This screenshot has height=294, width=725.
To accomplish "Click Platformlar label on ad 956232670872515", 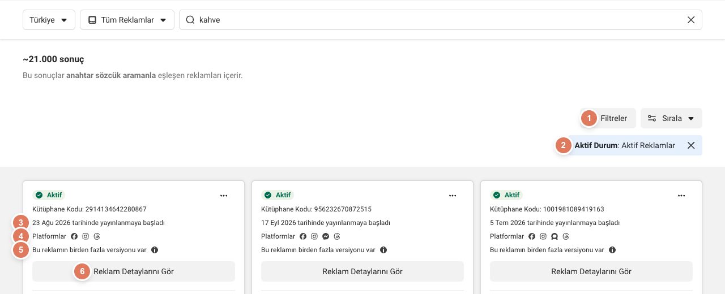I will tap(278, 236).
